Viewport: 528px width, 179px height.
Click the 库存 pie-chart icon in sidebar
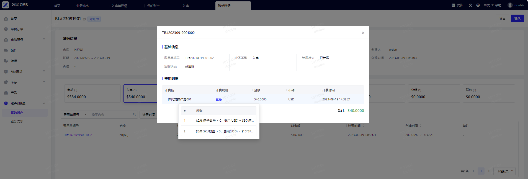(x=6, y=82)
